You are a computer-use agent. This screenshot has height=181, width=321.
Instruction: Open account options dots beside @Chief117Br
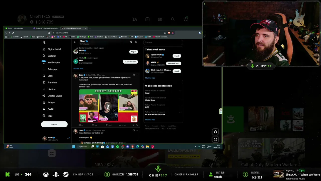[68, 139]
